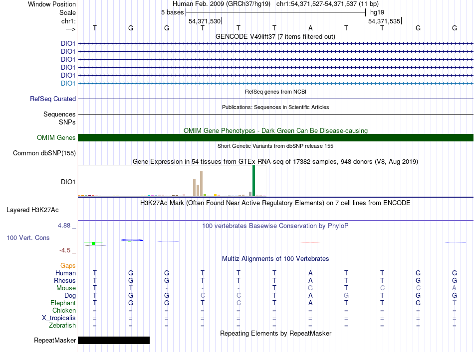Click the A base in the Dog alignment row
The image size is (474, 352).
pyautogui.click(x=310, y=296)
